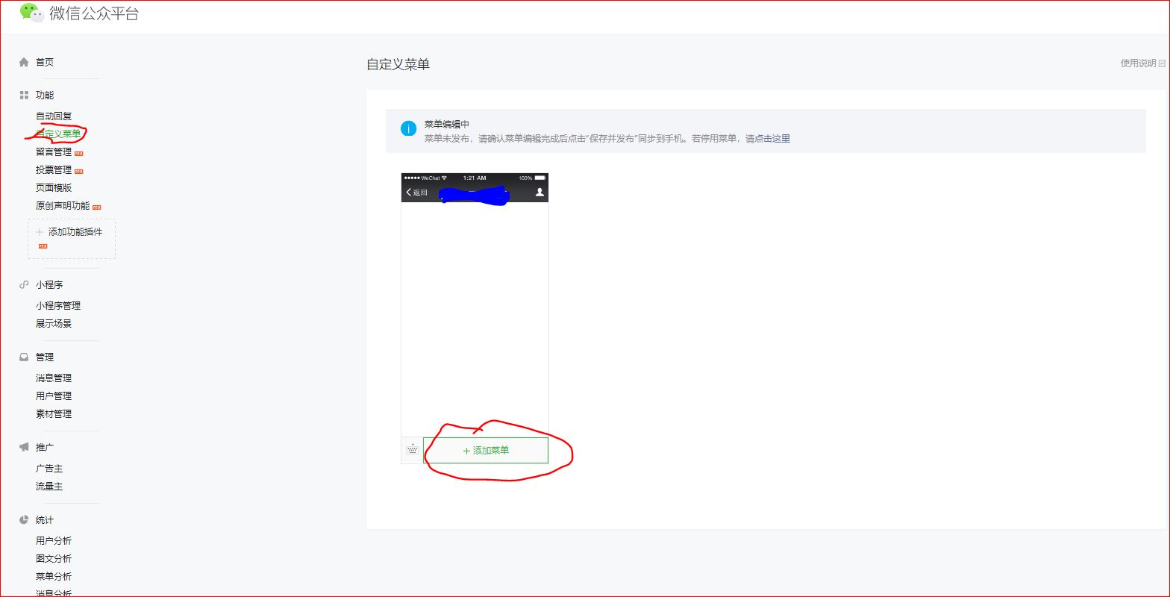Viewport: 1170px width, 597px height.
Task: Click the 自定义菜单 page heading
Action: [398, 65]
